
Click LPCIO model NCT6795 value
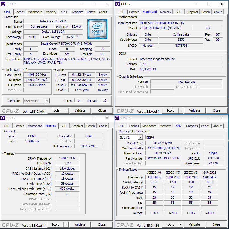[x=181, y=46]
